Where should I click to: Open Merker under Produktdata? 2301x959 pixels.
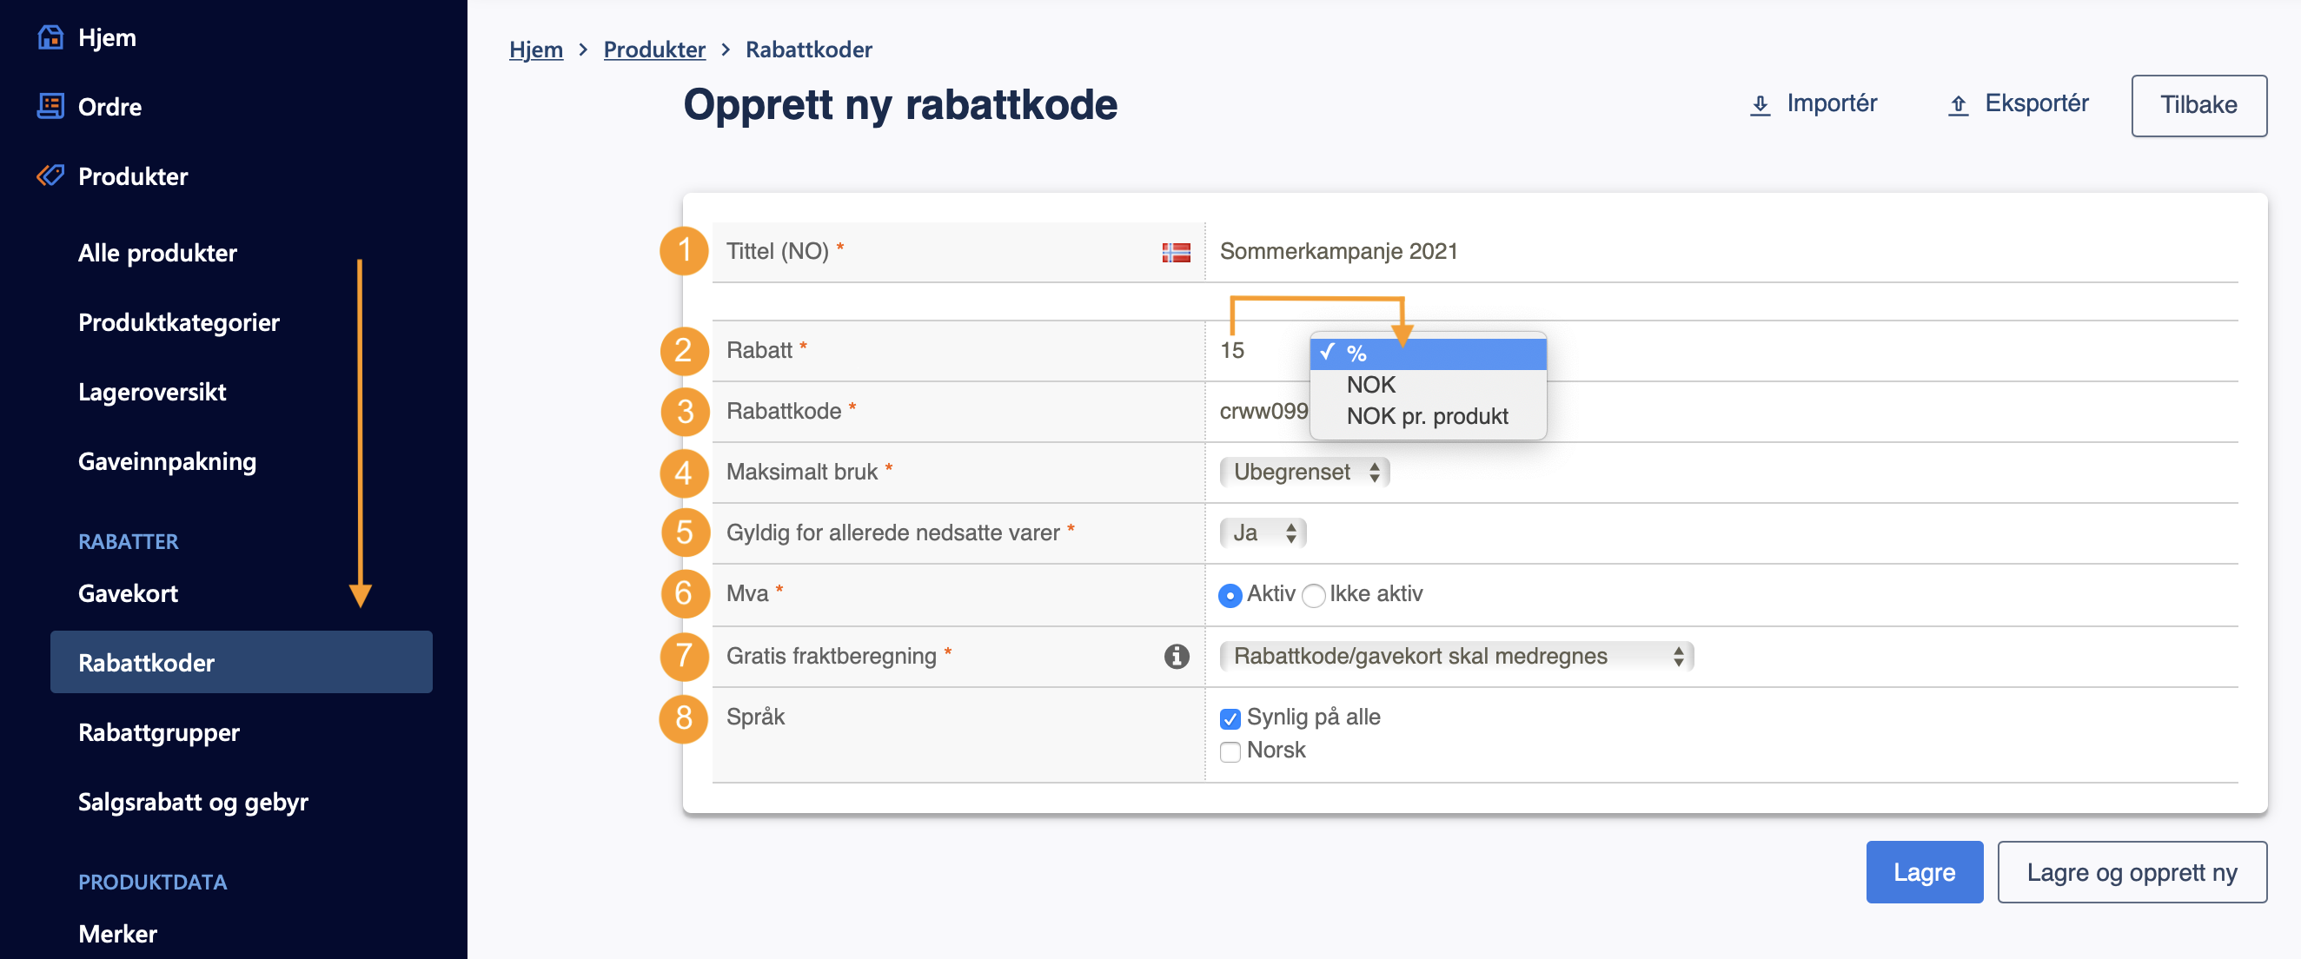(x=117, y=934)
